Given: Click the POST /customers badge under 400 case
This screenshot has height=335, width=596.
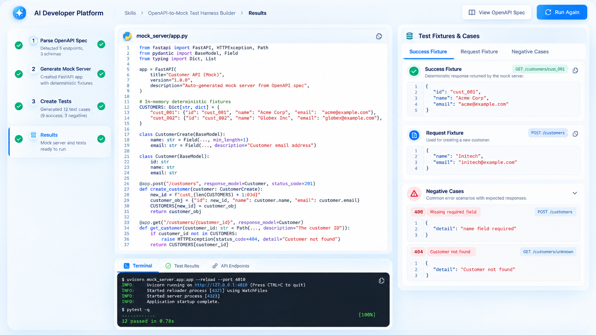Looking at the screenshot, I should point(555,212).
